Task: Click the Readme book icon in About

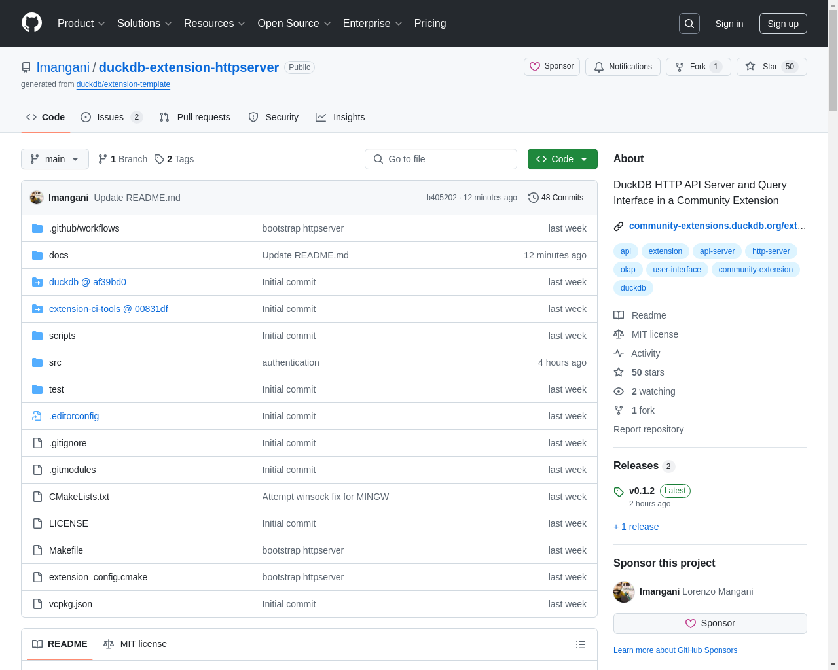Action: 619,315
